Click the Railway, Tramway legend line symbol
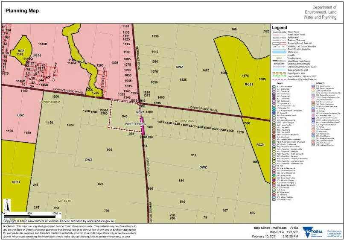The image size is (344, 240). 280,40
